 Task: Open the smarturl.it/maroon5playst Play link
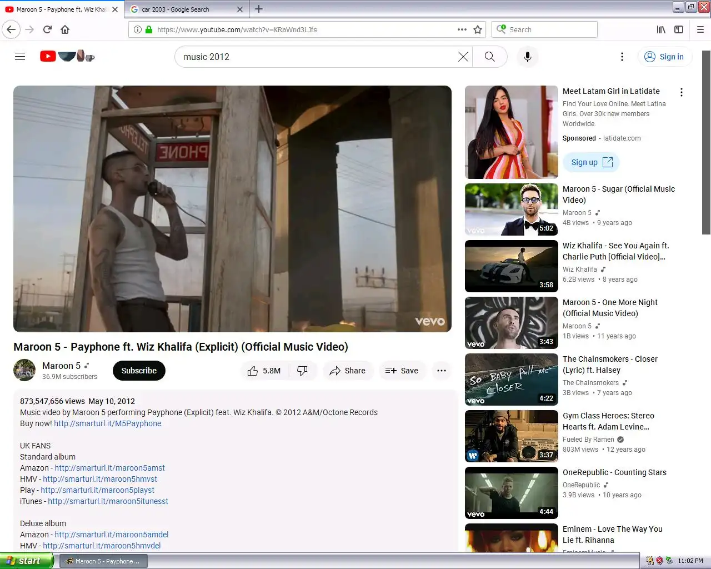[x=97, y=490]
